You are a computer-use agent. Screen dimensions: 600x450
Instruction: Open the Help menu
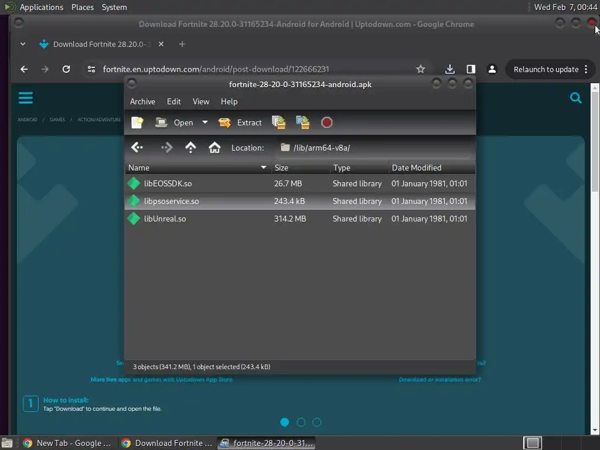click(229, 101)
